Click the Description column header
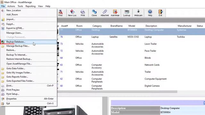Image resolution: width=205 pixels, height=115 pixels. (x=151, y=26)
